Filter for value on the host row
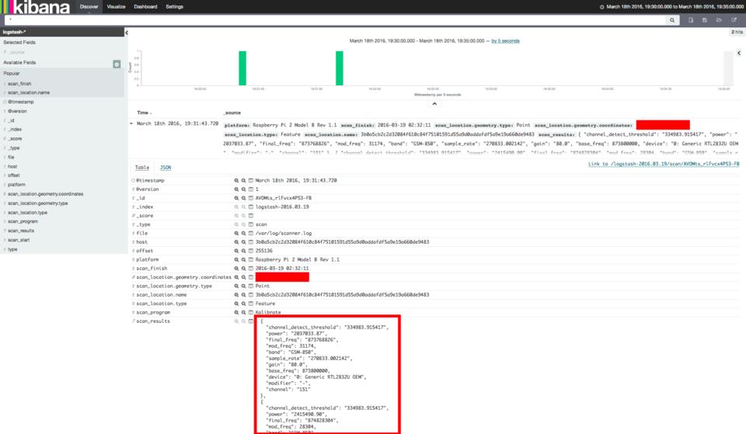 tap(236, 241)
